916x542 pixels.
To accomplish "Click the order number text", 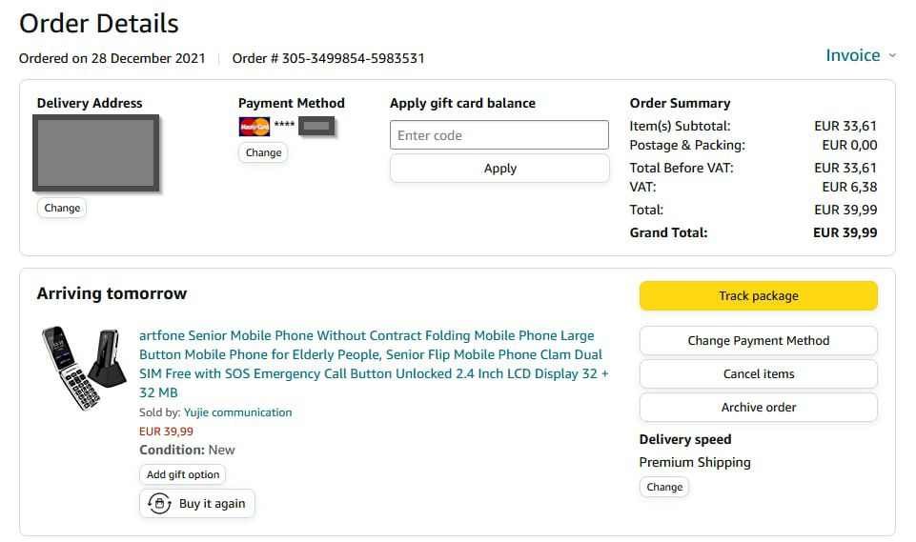I will (329, 58).
